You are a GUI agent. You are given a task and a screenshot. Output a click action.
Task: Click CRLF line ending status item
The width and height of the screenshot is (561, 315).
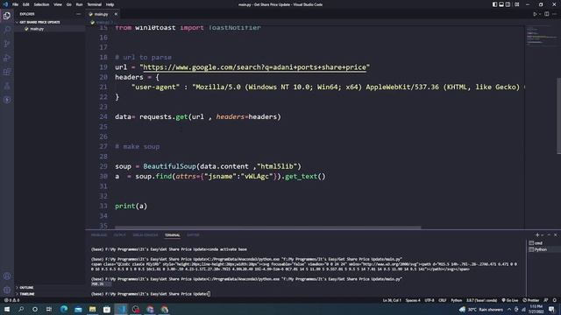442,300
